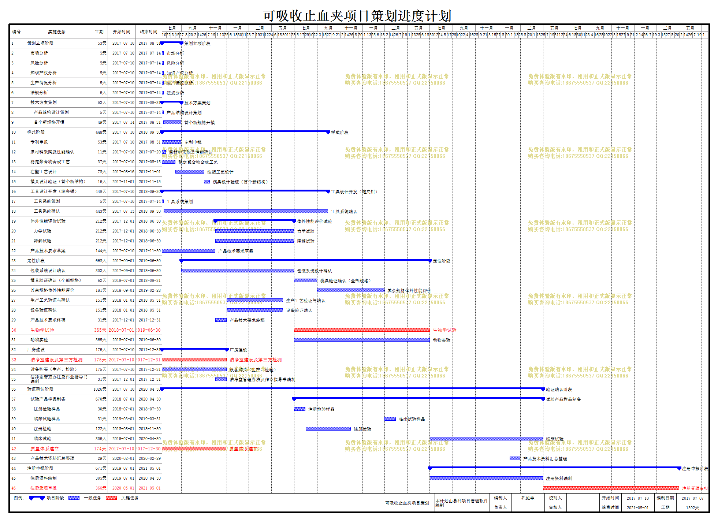Click the 厂房建设 bar label in chart
This screenshot has height=521, width=718.
(x=238, y=350)
